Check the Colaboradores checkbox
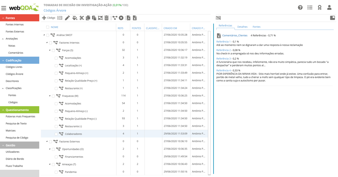This screenshot has width=338, height=177. pos(56,134)
